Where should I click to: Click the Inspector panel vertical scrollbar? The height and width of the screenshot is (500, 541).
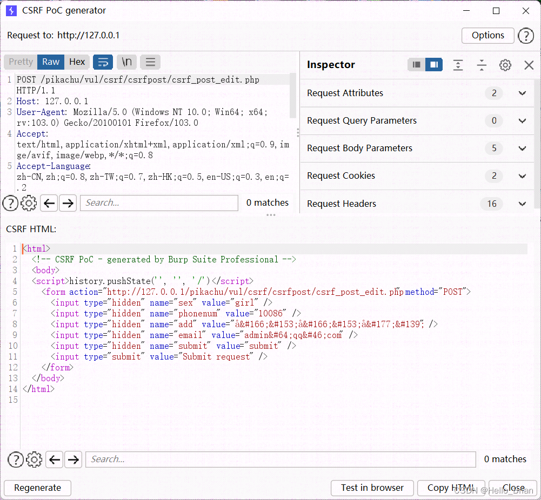click(x=537, y=144)
